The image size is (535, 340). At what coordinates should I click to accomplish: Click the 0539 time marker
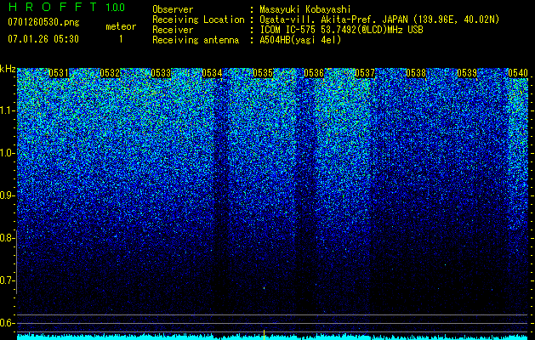click(467, 73)
